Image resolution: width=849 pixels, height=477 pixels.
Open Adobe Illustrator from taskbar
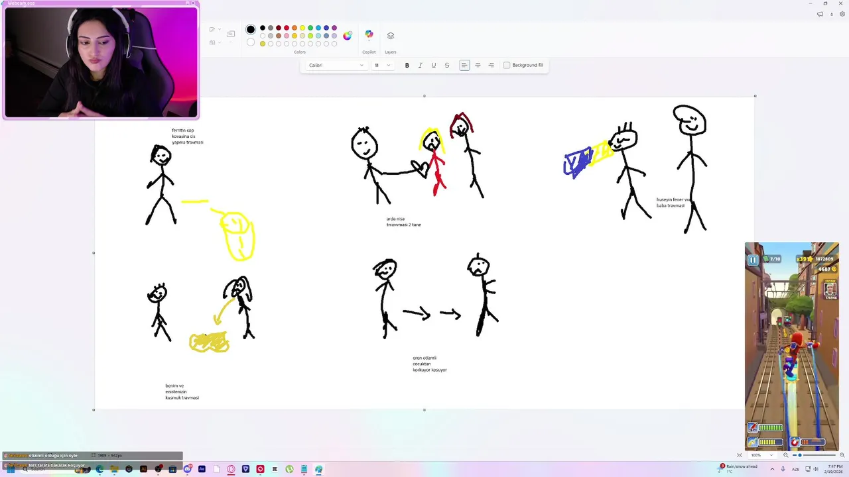click(x=143, y=469)
